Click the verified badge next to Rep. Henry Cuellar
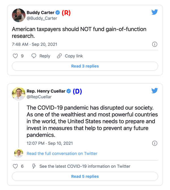170x190 pixels. [69, 91]
